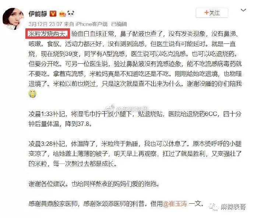View edit history via 已编辑

tap(119, 24)
